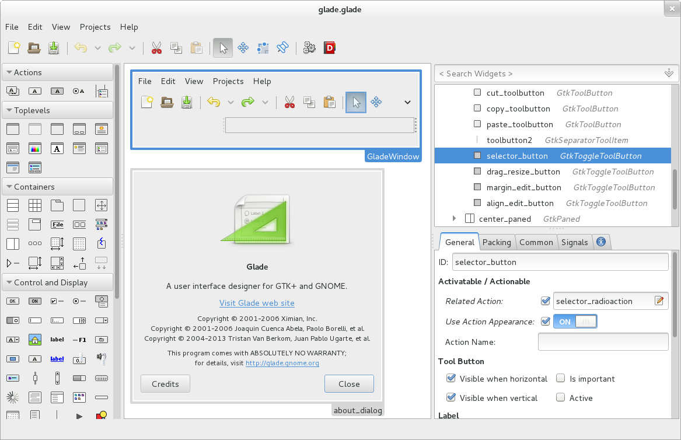The image size is (681, 440).
Task: Click the Open folder icon in the main toolbar
Action: (34, 48)
